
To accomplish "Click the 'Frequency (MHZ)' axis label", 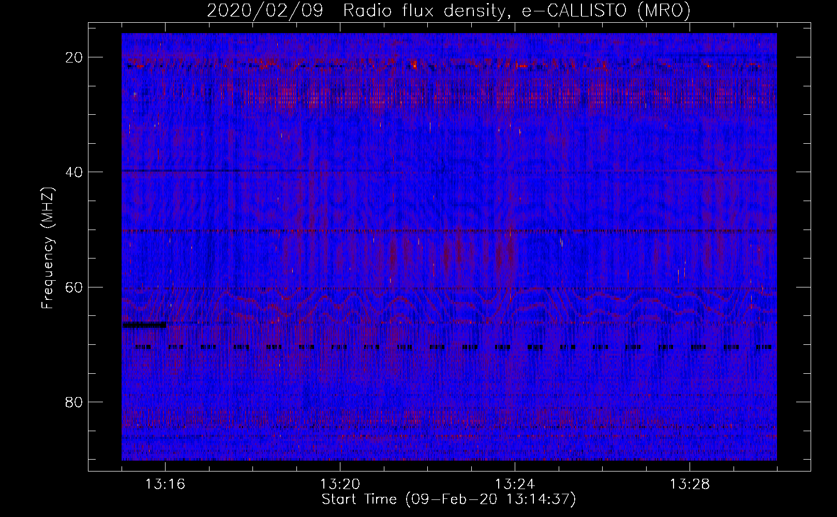I will pyautogui.click(x=48, y=248).
